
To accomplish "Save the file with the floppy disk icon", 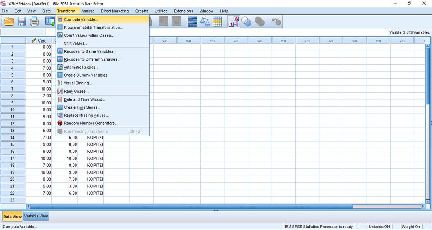I will click(x=22, y=21).
